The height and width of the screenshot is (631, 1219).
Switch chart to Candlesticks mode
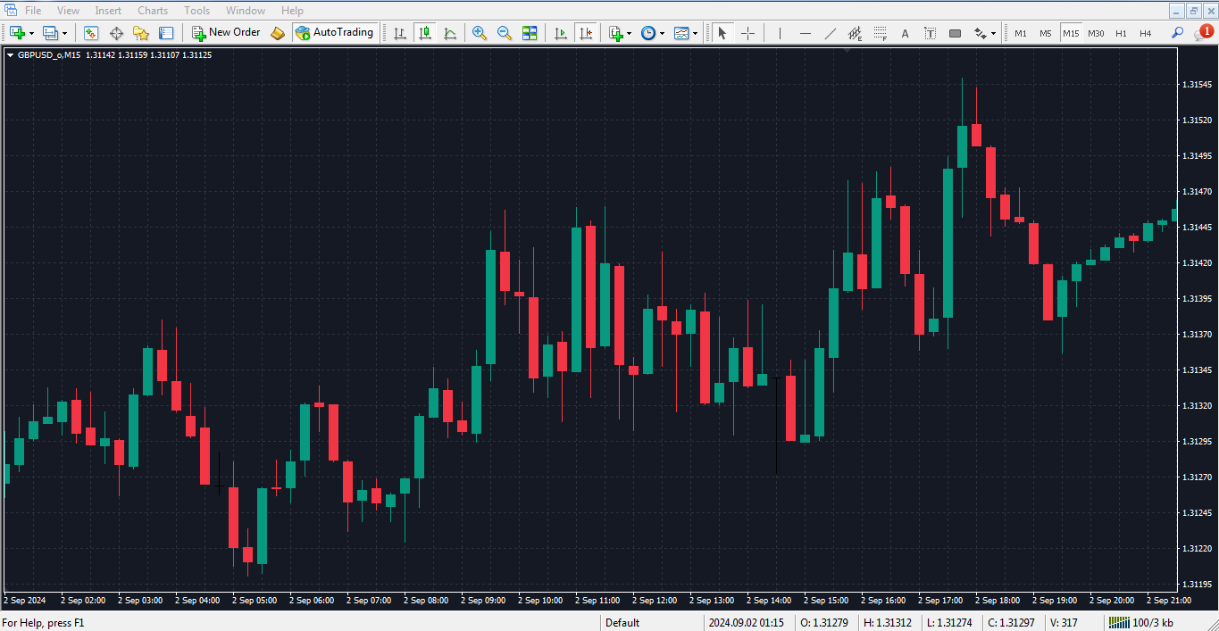(425, 33)
